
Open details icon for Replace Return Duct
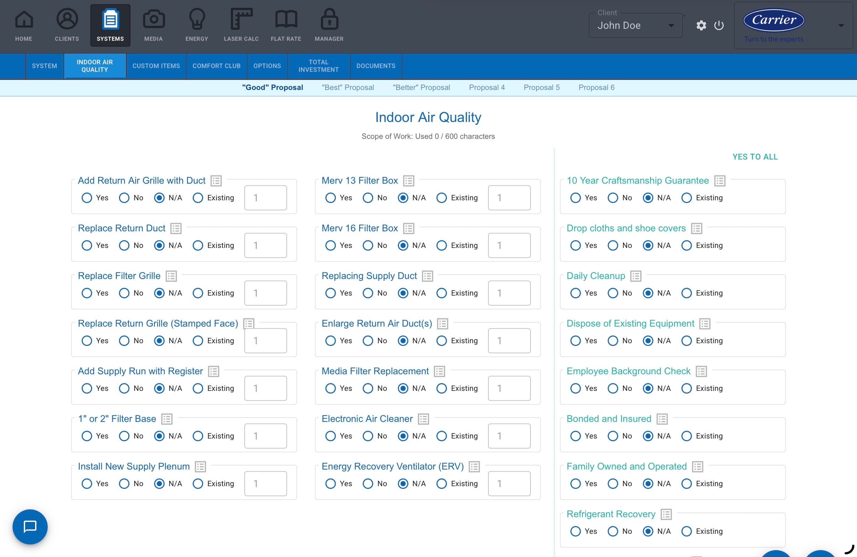tap(176, 229)
